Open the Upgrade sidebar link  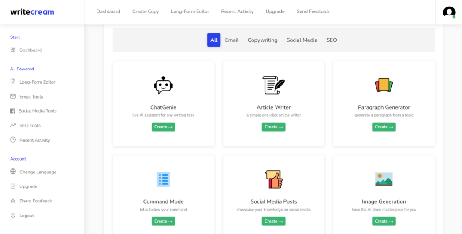pyautogui.click(x=28, y=186)
